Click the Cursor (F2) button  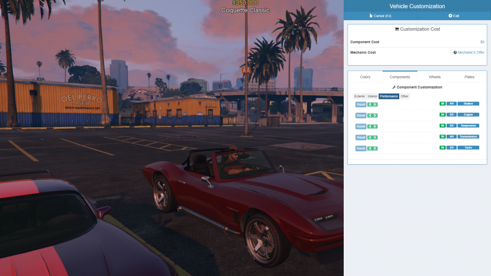[x=380, y=16]
